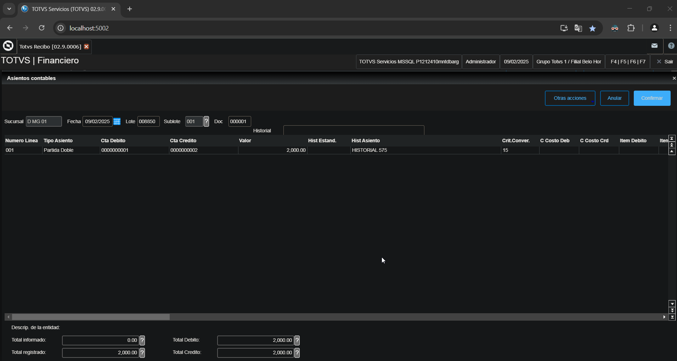677x361 pixels.
Task: Select the Partida Doble cell in row 001
Action: [x=71, y=150]
